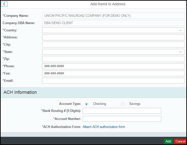Select the Email input field
The height and width of the screenshot is (145, 187).
[x=113, y=81]
